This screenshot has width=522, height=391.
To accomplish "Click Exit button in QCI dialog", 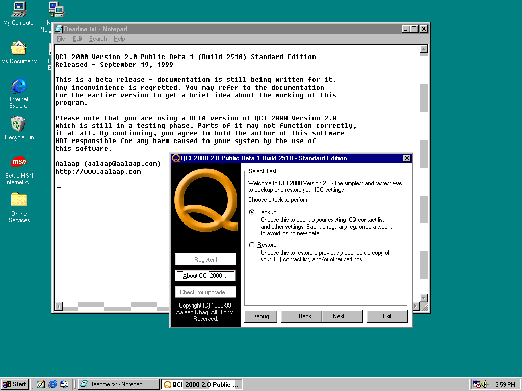I will coord(387,316).
